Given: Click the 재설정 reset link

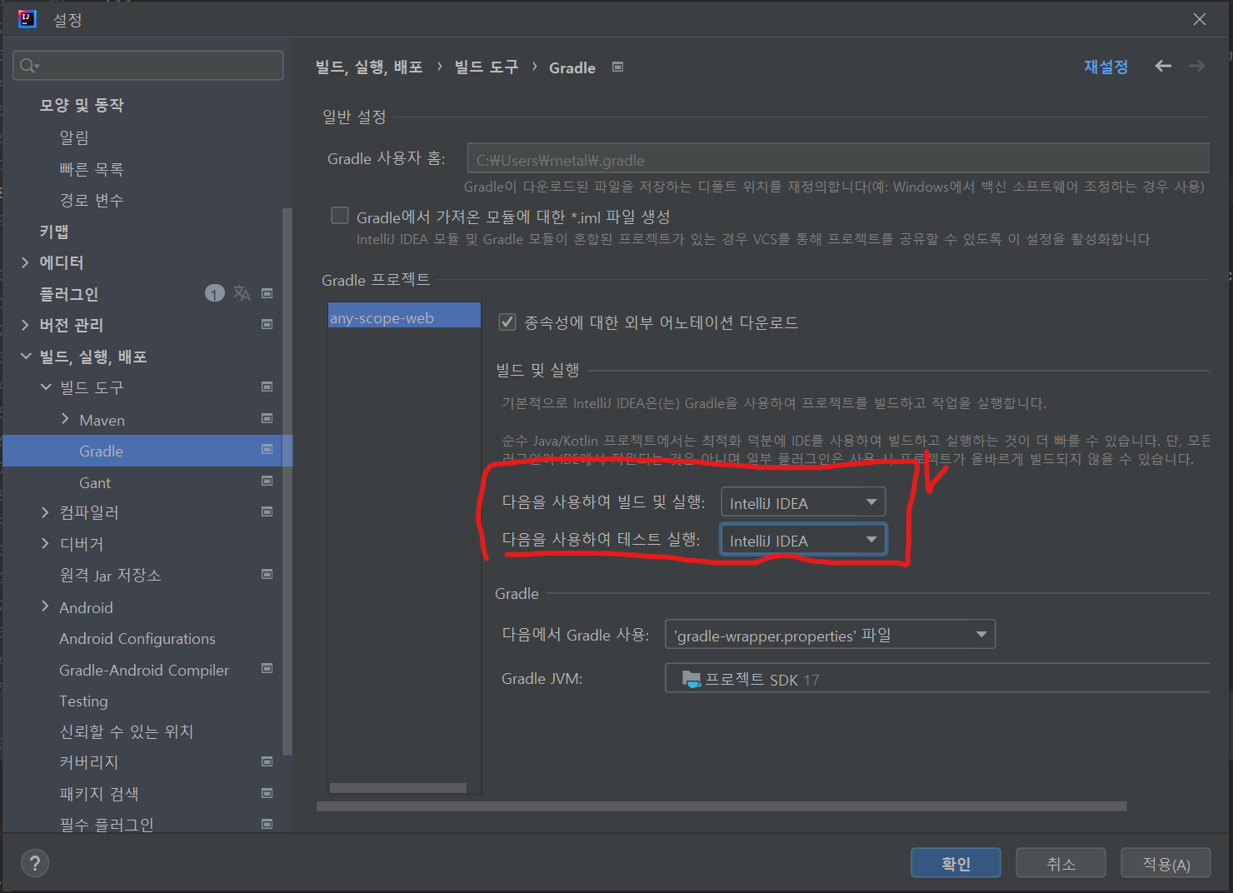Looking at the screenshot, I should tap(1106, 67).
